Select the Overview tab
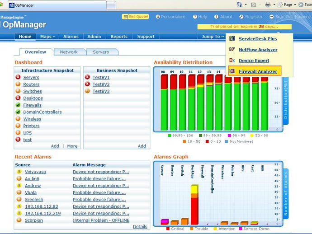 (x=35, y=52)
